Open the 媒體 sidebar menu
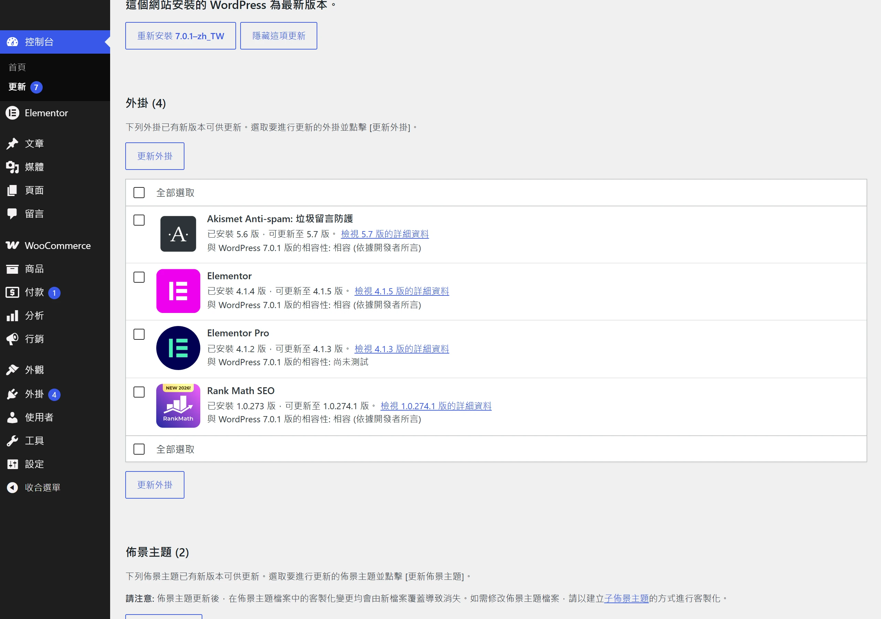Viewport: 881px width, 619px height. tap(55, 167)
